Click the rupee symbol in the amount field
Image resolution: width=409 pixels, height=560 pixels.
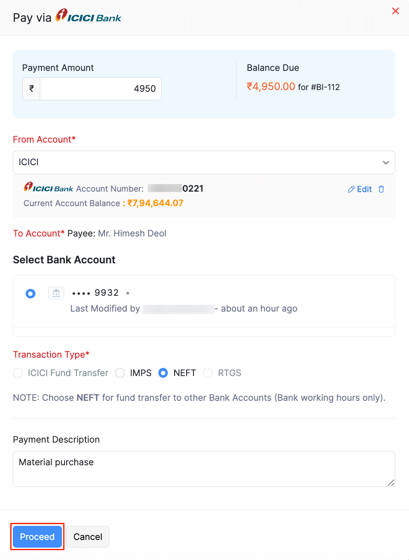pos(31,89)
